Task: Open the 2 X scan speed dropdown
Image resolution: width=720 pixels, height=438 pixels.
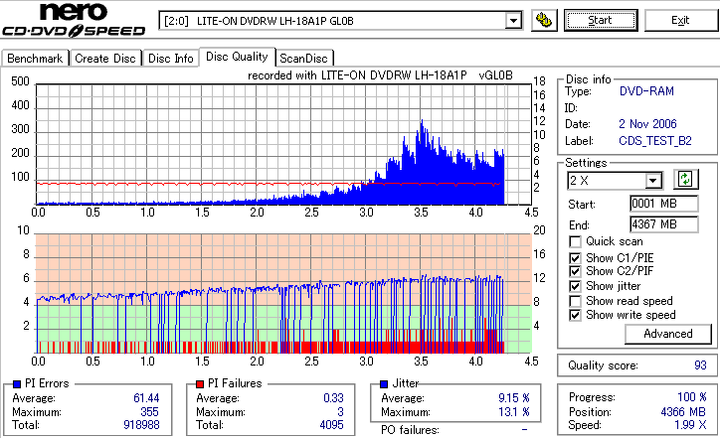Action: point(652,181)
